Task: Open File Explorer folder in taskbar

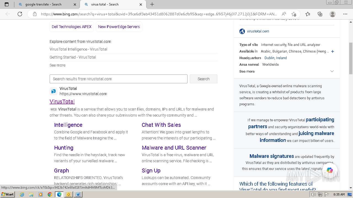Action: point(31,194)
